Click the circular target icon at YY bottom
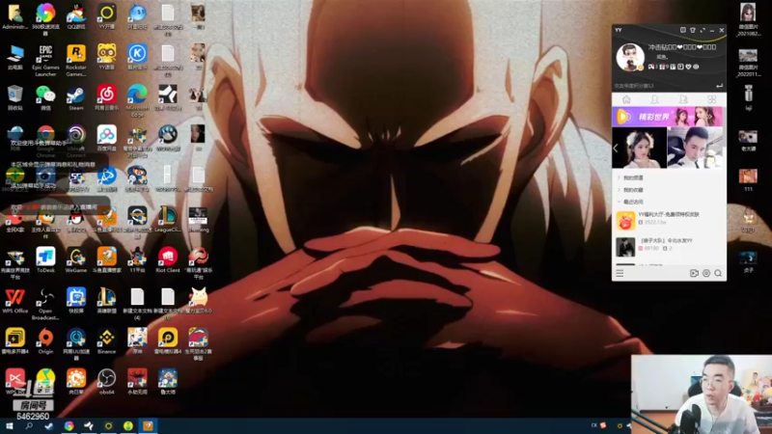The width and height of the screenshot is (772, 434). click(706, 273)
